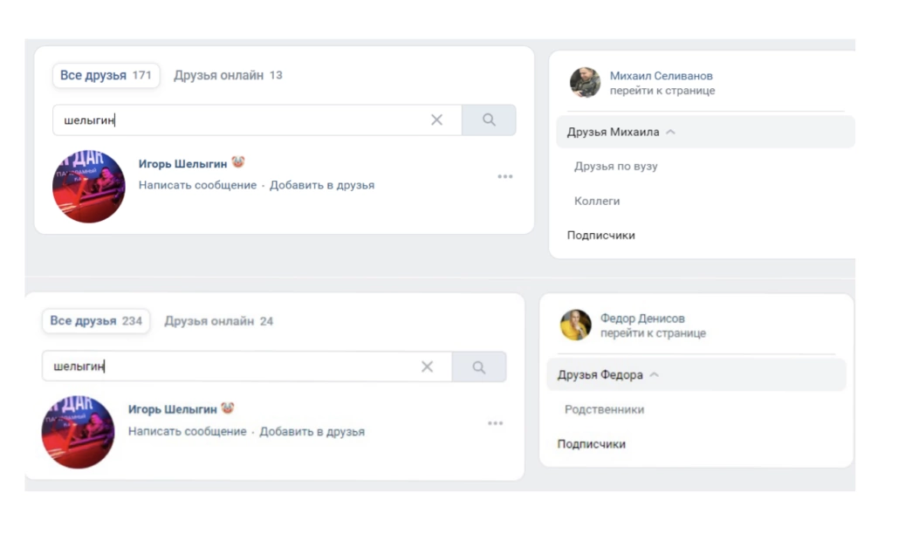The height and width of the screenshot is (541, 912).
Task: Open three-dots menu for upper Игорь Шелыгин result
Action: click(x=505, y=177)
